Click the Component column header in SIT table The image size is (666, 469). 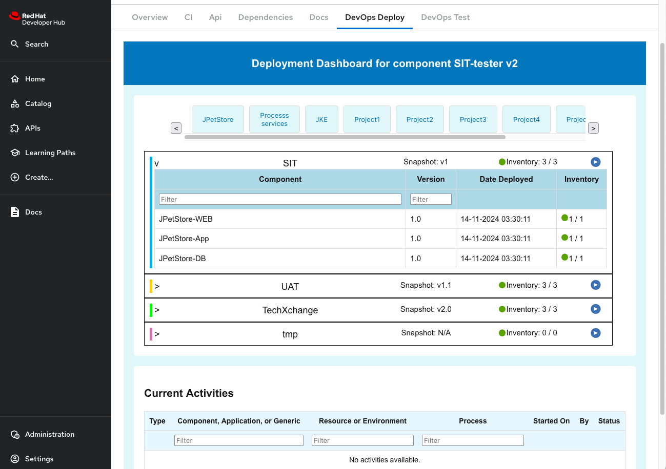click(280, 179)
